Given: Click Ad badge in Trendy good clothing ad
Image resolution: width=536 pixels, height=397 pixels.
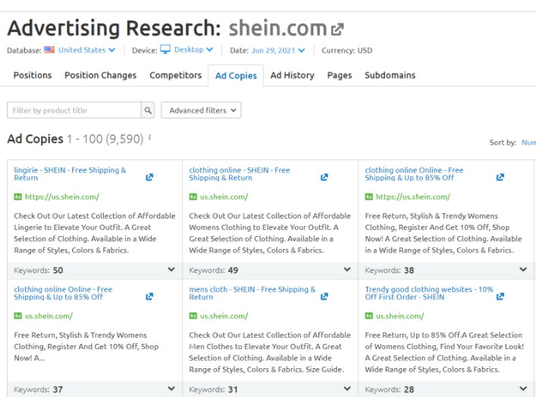Looking at the screenshot, I should (369, 316).
